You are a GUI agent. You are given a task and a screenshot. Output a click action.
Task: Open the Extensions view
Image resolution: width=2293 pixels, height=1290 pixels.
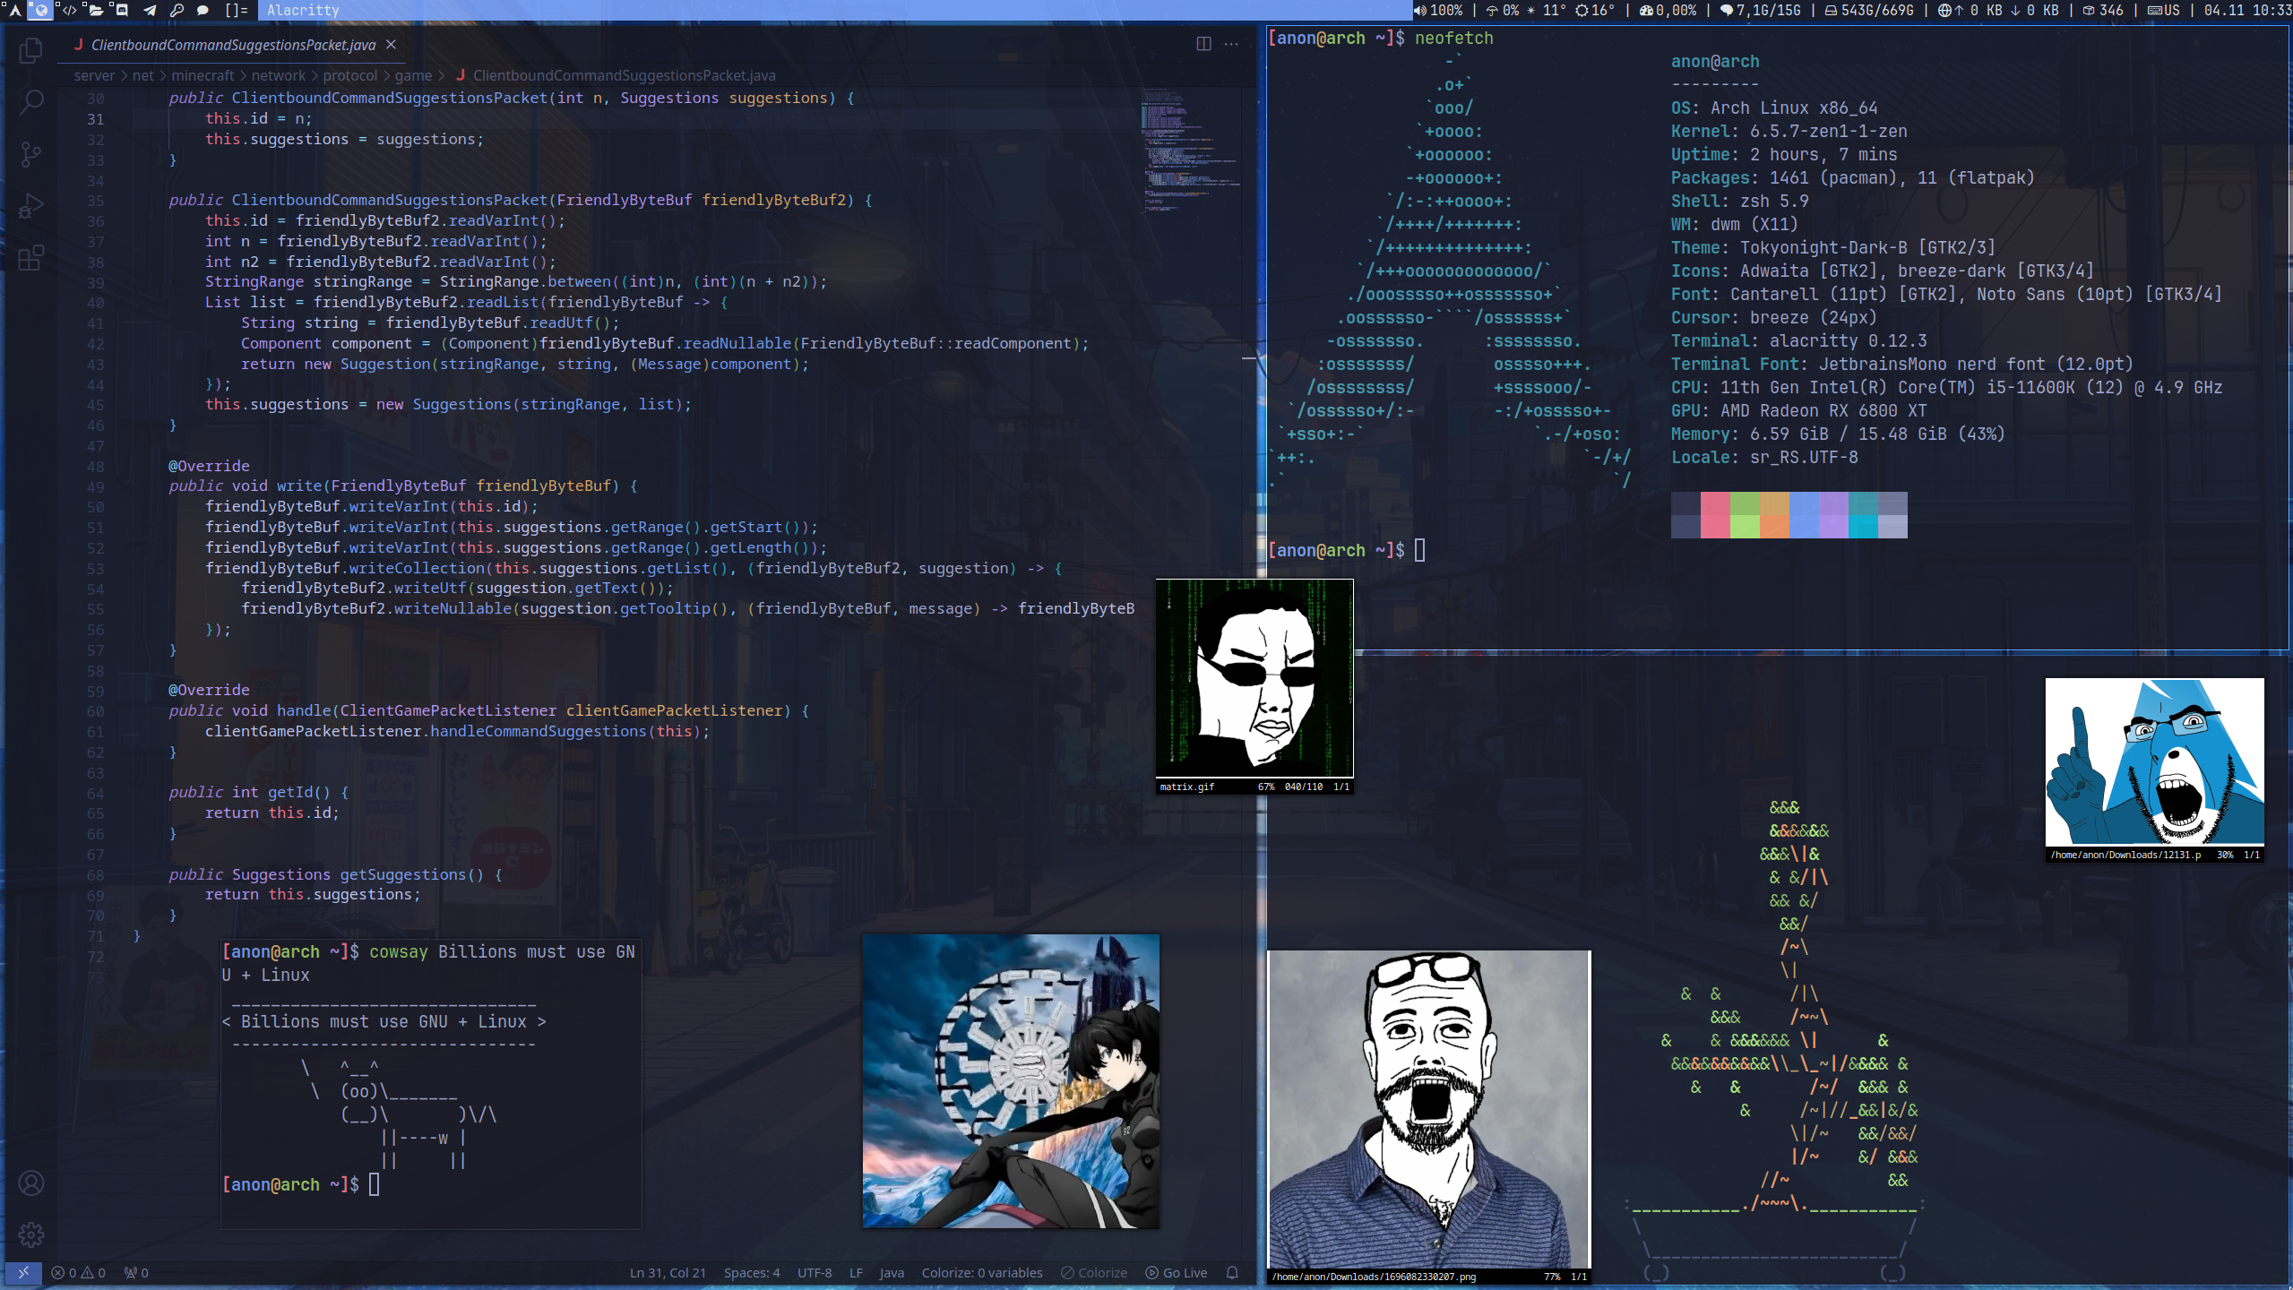point(30,258)
